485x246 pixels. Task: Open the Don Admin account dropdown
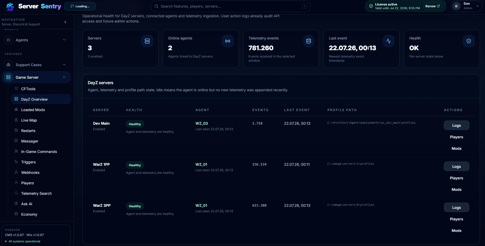click(x=467, y=6)
